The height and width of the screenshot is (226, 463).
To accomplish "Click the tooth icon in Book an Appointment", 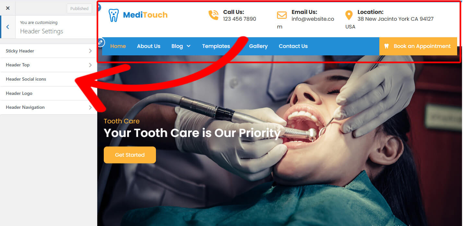I will point(386,46).
